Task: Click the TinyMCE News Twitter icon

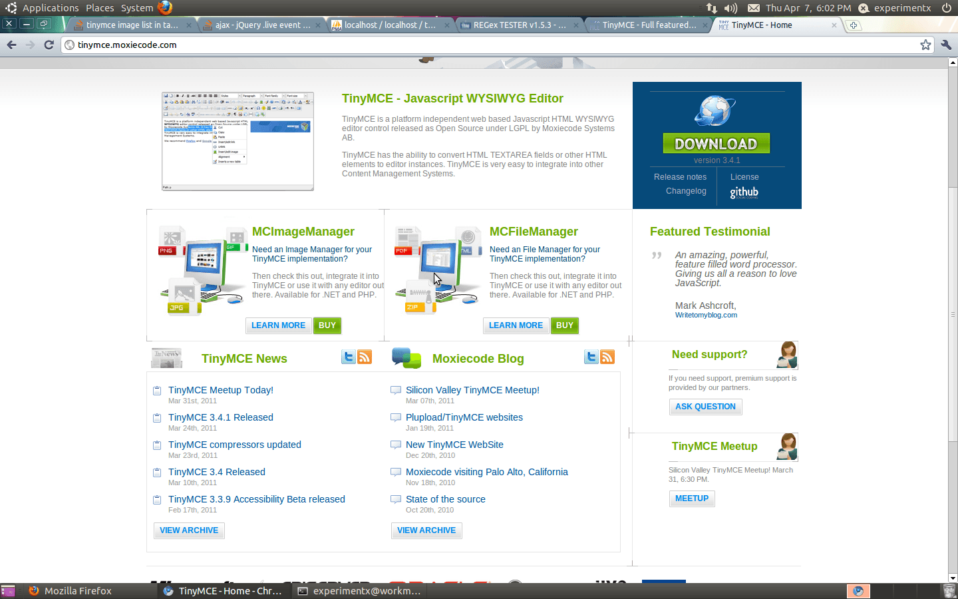Action: click(348, 357)
